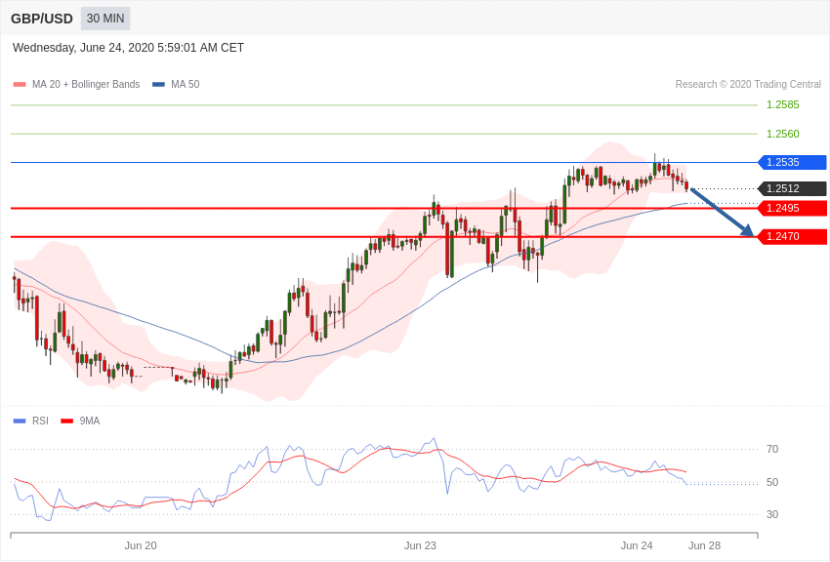Click the 30 MIN timeframe badge

point(105,19)
